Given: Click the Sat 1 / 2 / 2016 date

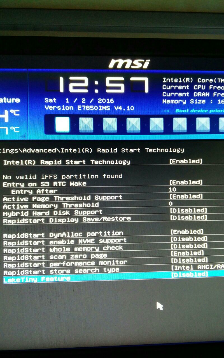Looking at the screenshot, I should coord(79,100).
